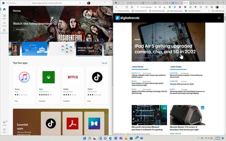Open Edge Settings and more menu
226x141 pixels.
(x=222, y=7)
